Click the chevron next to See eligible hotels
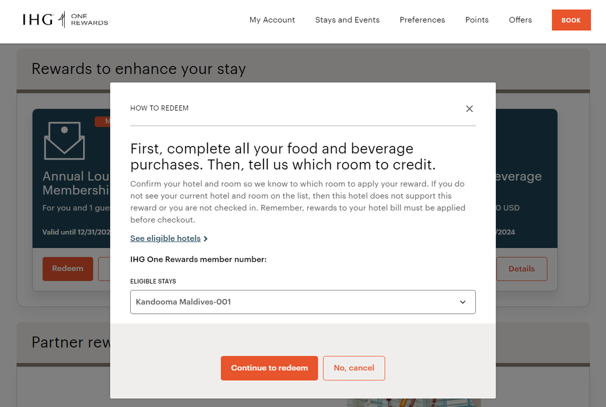The height and width of the screenshot is (407, 606). [206, 238]
